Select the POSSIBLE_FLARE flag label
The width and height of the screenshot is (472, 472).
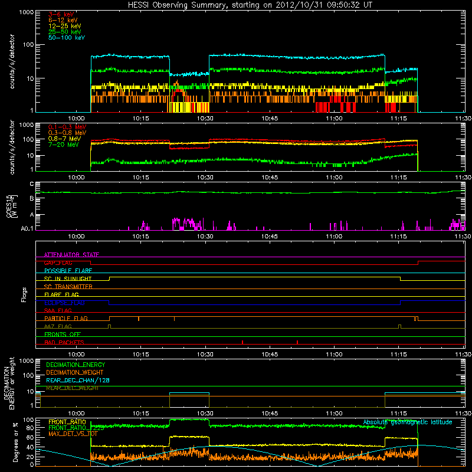click(x=68, y=271)
